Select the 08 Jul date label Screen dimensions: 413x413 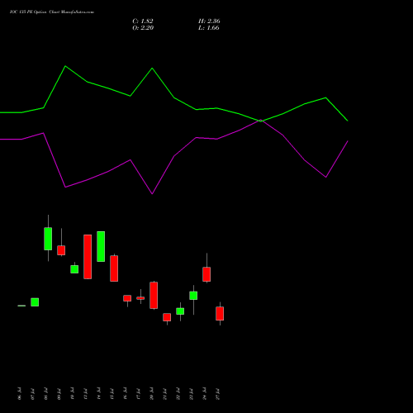pyautogui.click(x=45, y=394)
